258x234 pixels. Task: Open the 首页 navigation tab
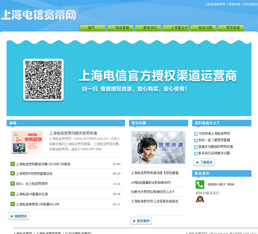click(x=93, y=28)
